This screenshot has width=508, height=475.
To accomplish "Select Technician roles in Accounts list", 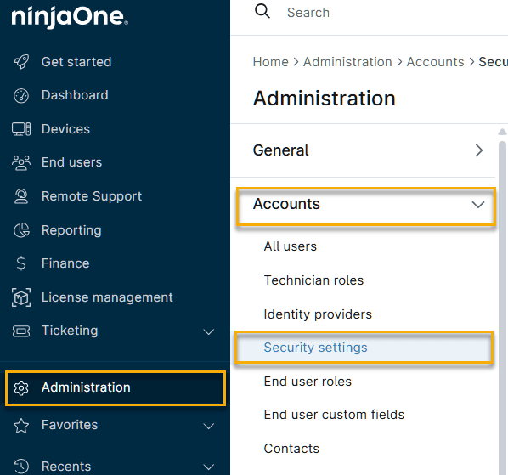I will pyautogui.click(x=313, y=280).
